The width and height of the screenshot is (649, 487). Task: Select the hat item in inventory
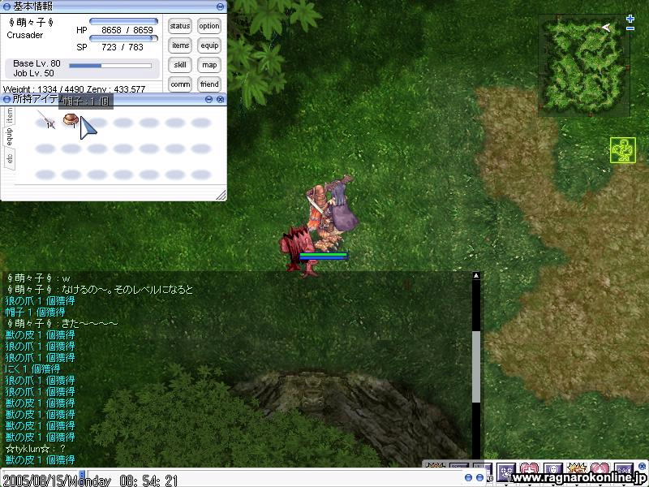coord(71,120)
